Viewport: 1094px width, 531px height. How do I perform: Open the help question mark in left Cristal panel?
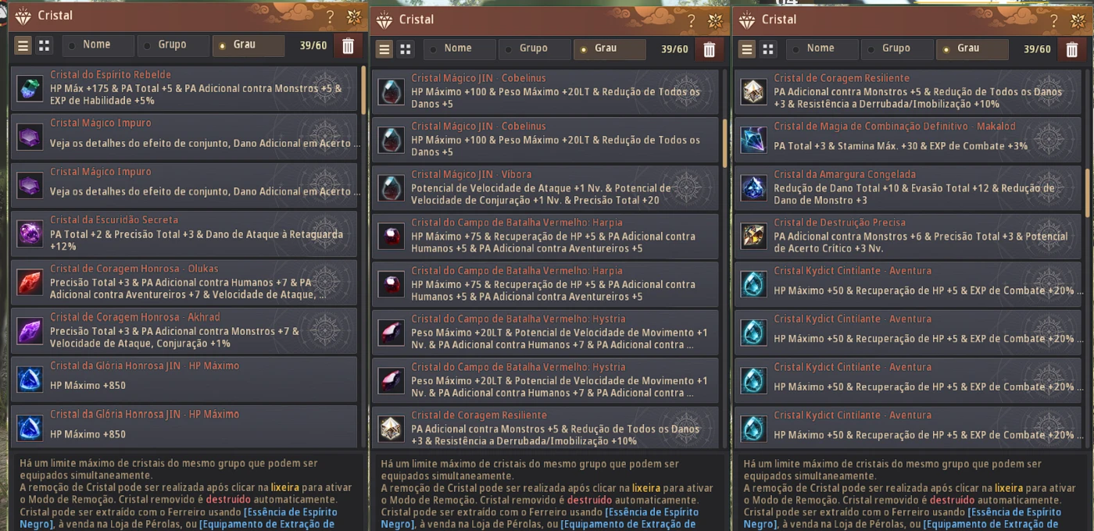(331, 16)
